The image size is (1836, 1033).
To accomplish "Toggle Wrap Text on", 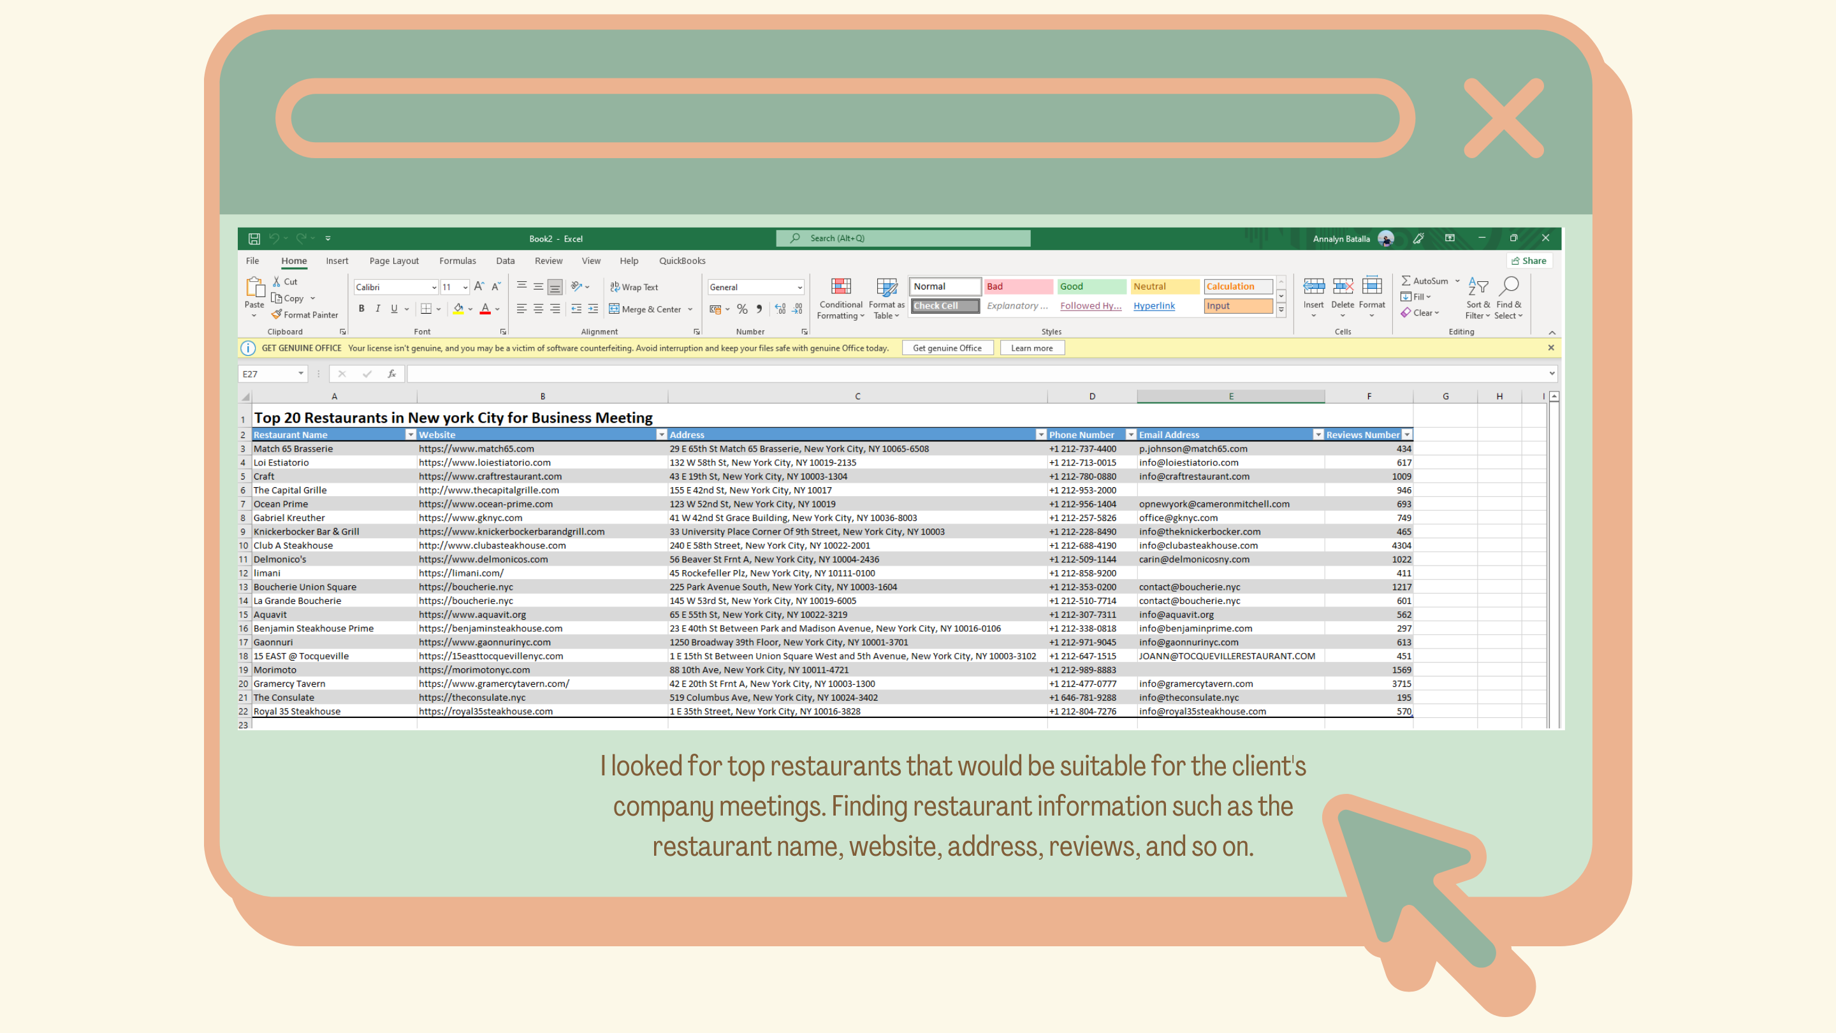I will pos(634,286).
